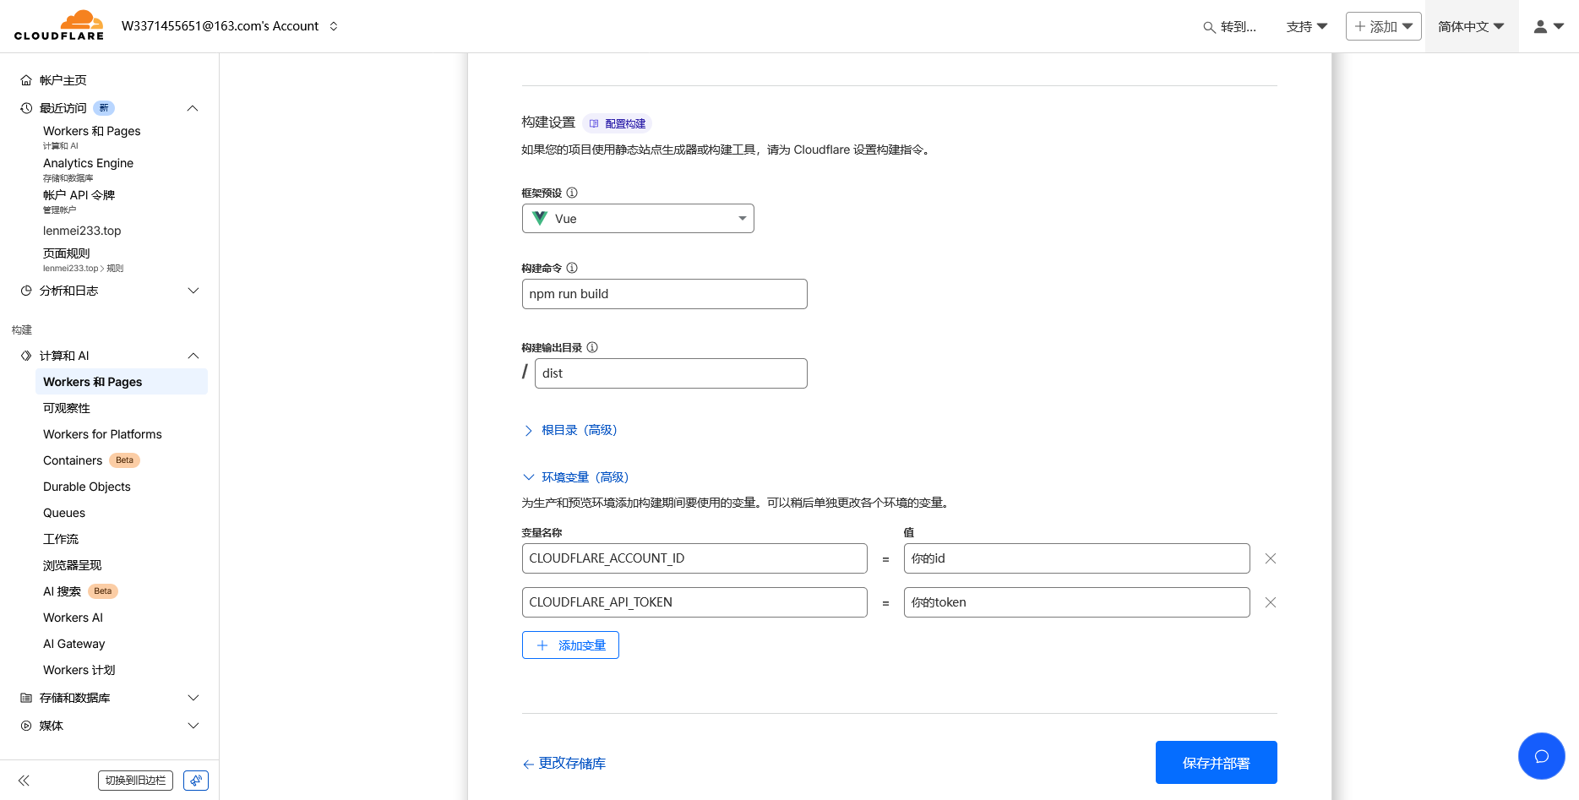The image size is (1579, 800).
Task: Remove CLOUDFLARE_API_TOKEN variable with the X icon
Action: coord(1271,602)
